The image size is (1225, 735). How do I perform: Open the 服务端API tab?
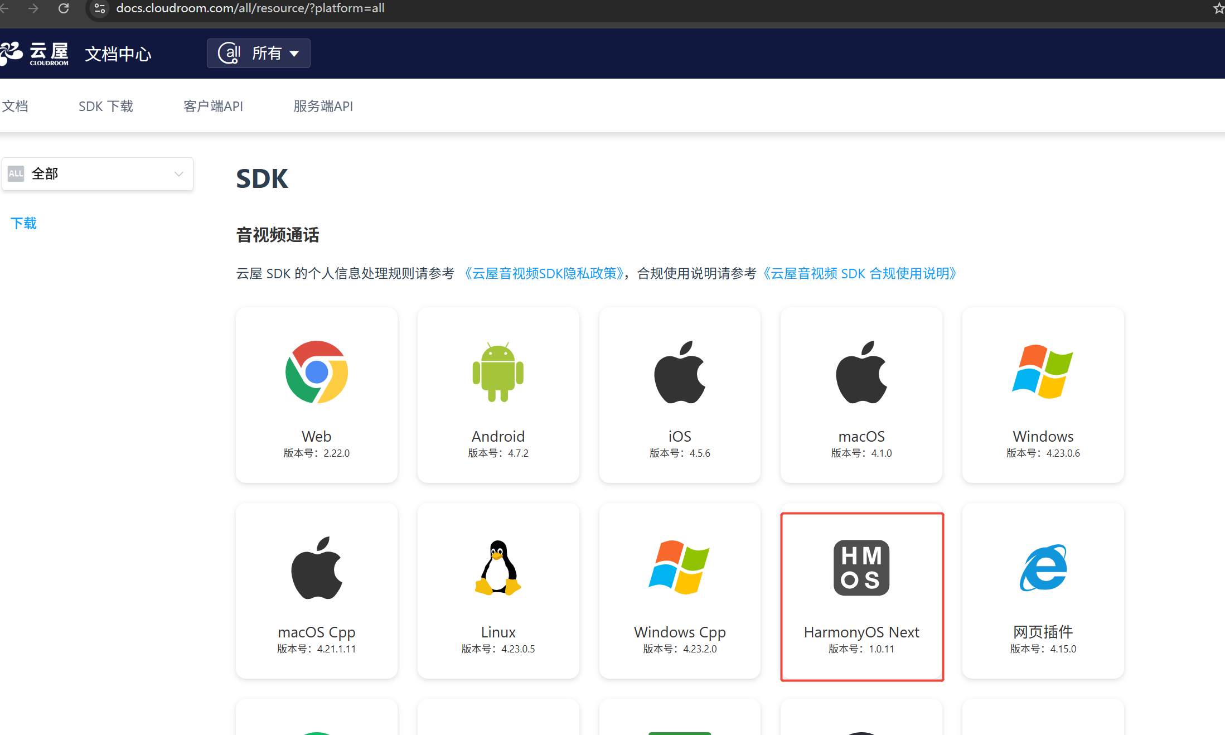[x=323, y=106]
